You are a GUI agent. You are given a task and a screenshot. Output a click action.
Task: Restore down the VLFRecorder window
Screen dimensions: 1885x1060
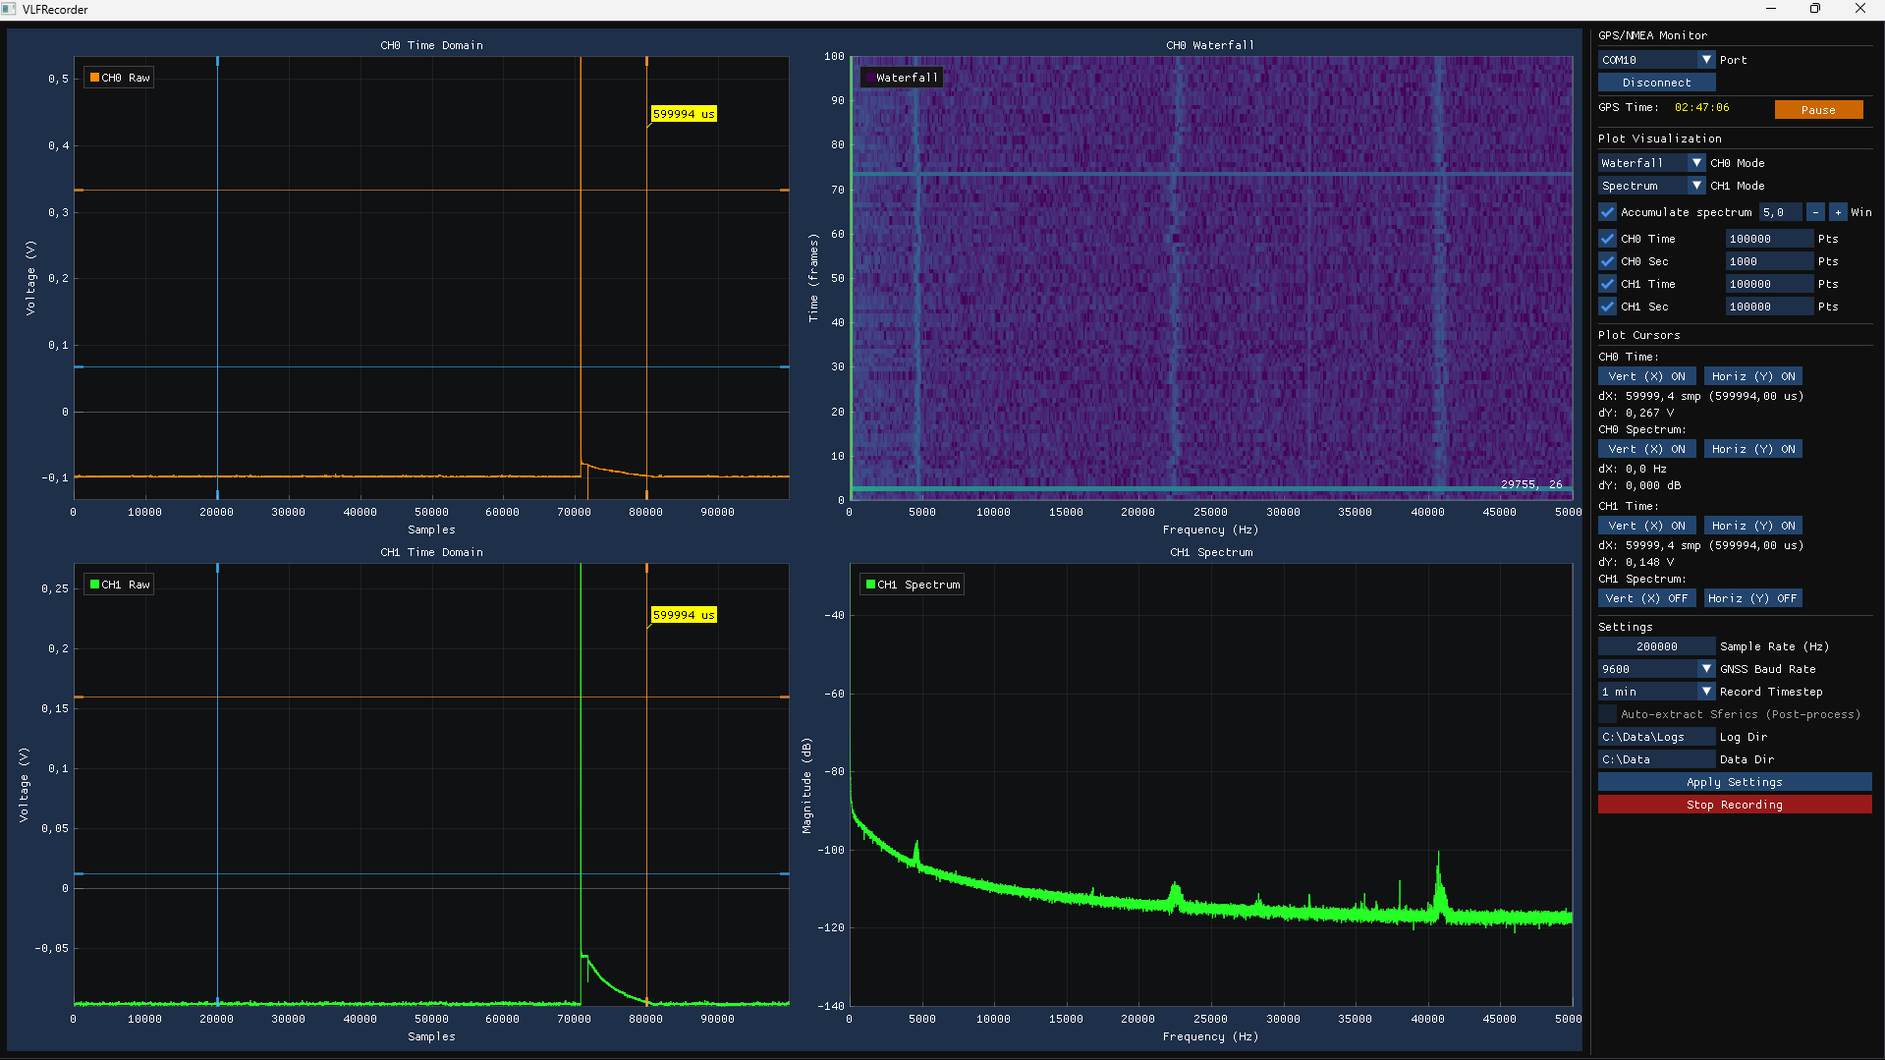click(x=1815, y=9)
